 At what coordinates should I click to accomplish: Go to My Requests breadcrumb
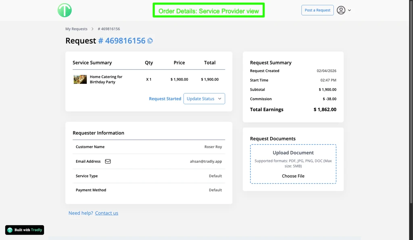coord(76,29)
